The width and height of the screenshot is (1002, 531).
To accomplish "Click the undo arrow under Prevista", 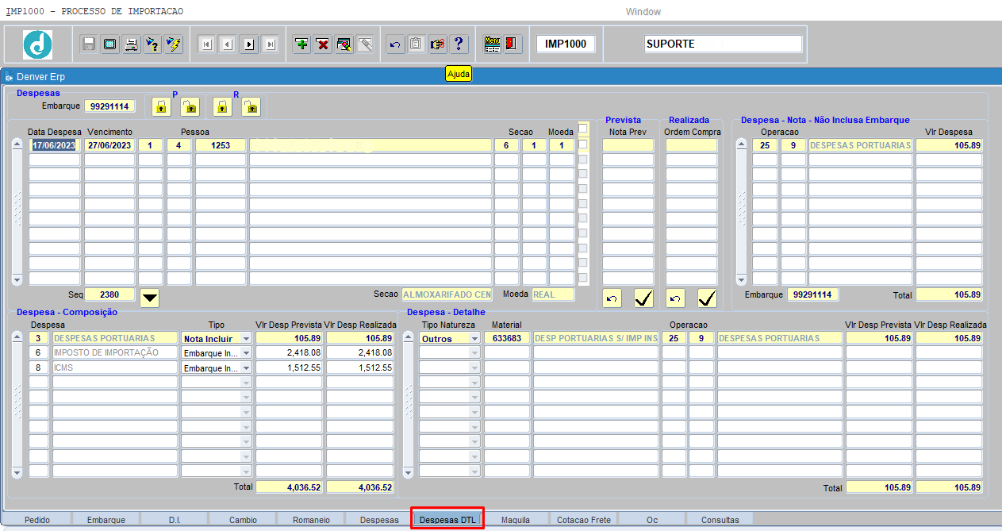I will point(612,298).
